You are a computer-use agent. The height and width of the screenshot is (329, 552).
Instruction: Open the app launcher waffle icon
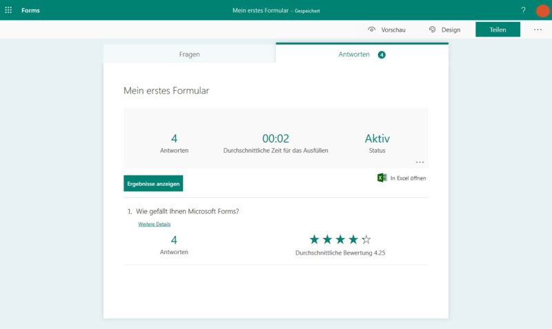(x=8, y=10)
